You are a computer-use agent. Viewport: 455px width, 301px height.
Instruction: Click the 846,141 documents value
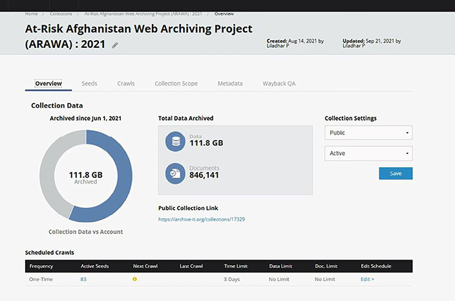204,175
